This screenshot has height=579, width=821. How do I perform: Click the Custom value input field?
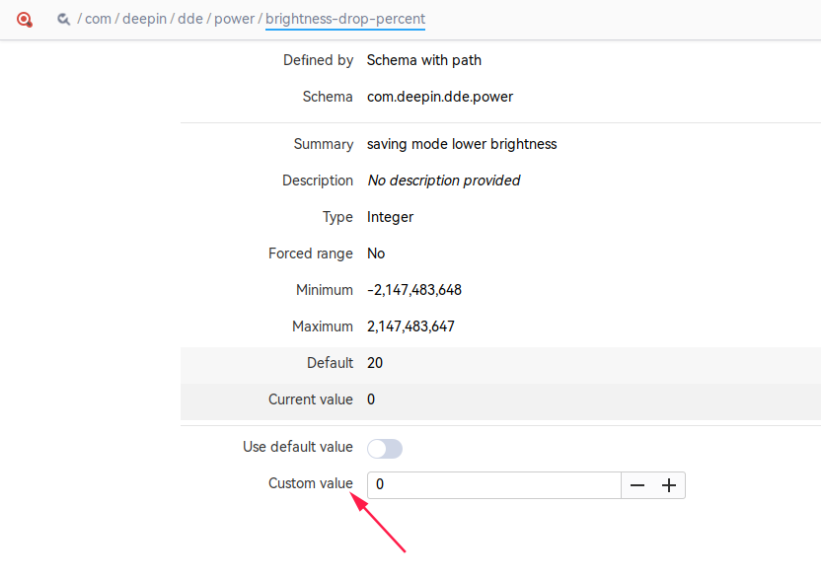493,485
